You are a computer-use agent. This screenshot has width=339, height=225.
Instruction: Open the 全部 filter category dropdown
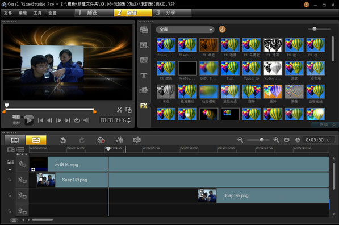tap(185, 30)
